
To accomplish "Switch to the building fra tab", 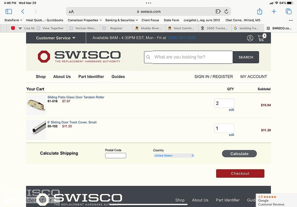I will pos(248,28).
